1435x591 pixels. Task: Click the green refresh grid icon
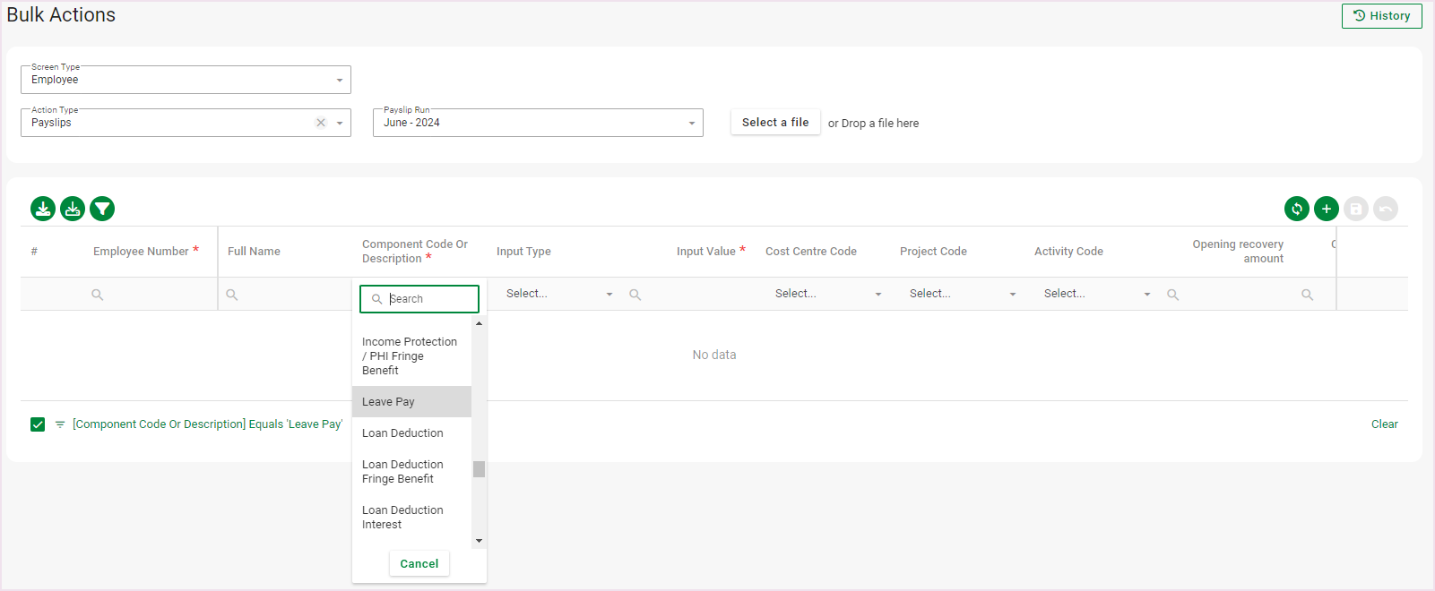click(1296, 209)
